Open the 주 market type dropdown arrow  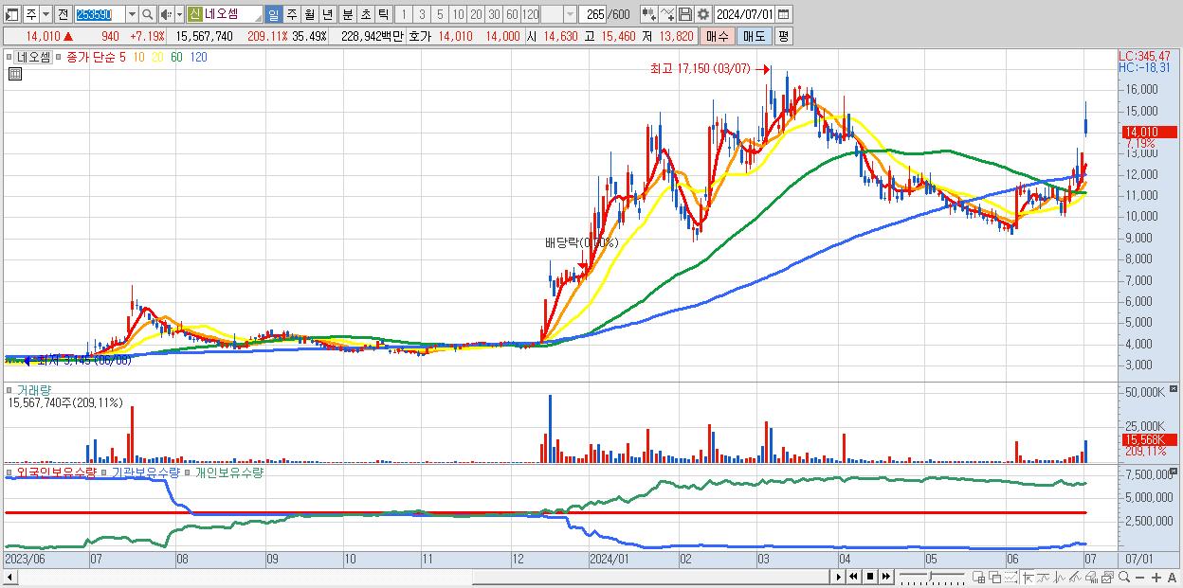tap(45, 14)
